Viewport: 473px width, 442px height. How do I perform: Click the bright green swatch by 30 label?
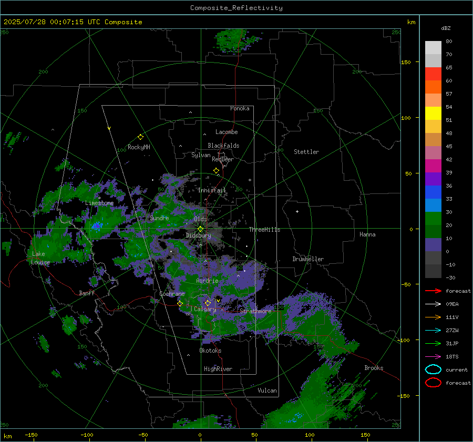point(433,219)
